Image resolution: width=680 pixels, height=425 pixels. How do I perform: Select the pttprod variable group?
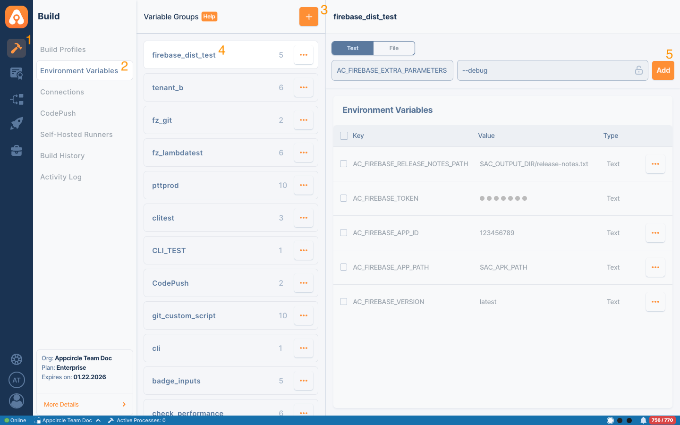pos(212,186)
